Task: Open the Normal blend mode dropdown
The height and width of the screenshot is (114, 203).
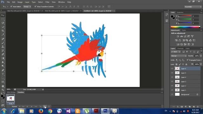Action: point(179,56)
